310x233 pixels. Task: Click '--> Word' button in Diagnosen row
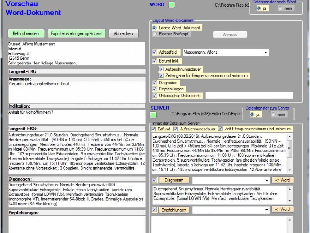282,180
